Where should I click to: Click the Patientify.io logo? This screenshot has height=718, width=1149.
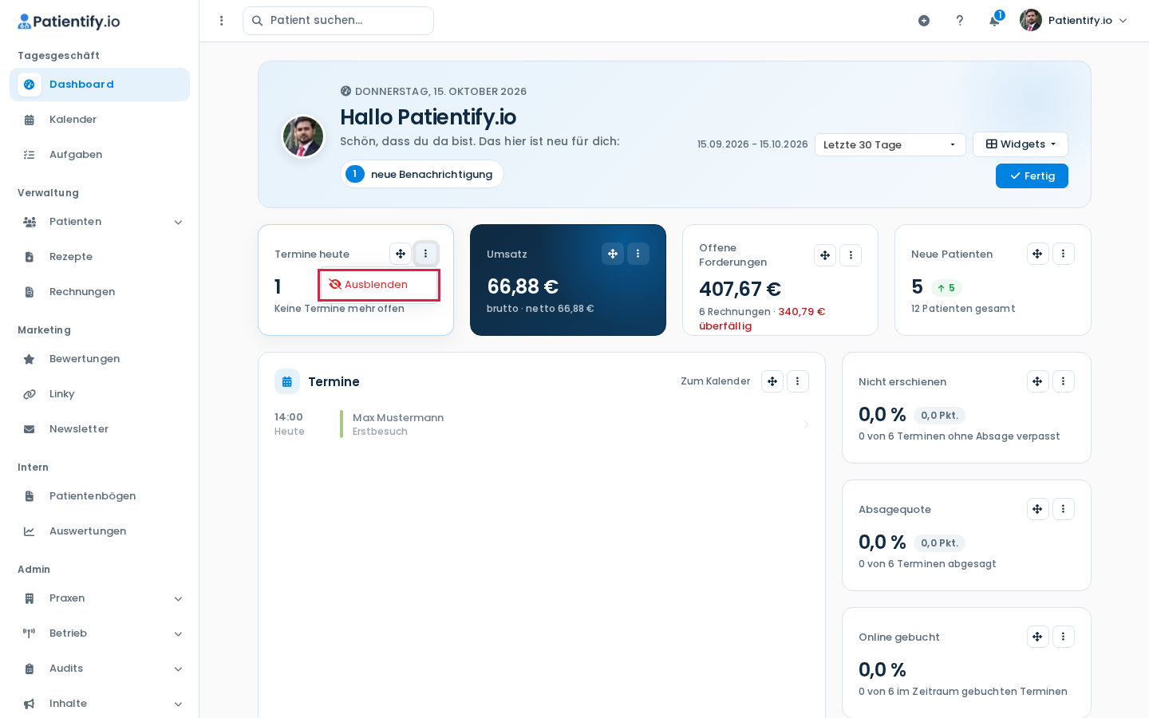(69, 22)
